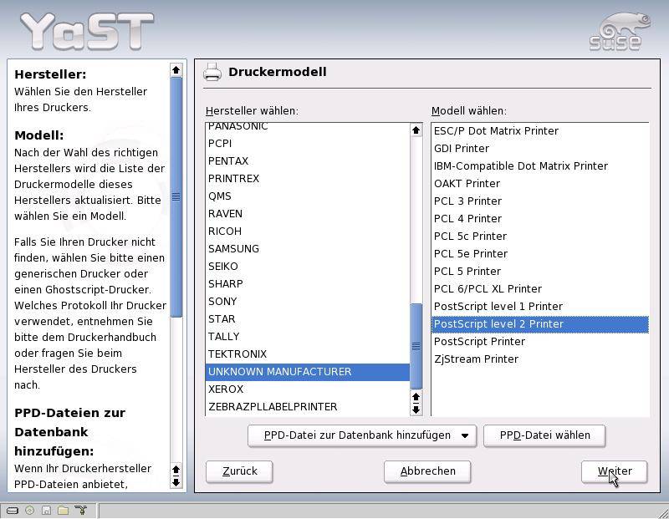Select SONY as manufacturer
669x519 pixels.
click(307, 301)
